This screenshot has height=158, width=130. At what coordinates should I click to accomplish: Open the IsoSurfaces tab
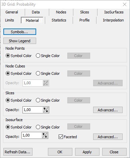click(114, 12)
